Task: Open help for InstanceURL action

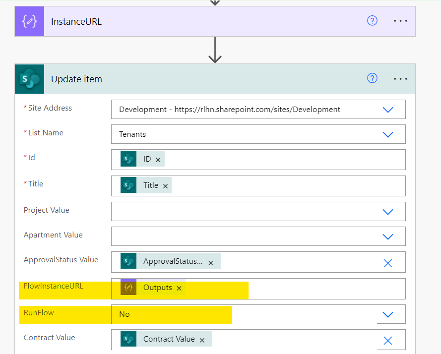Action: (372, 21)
